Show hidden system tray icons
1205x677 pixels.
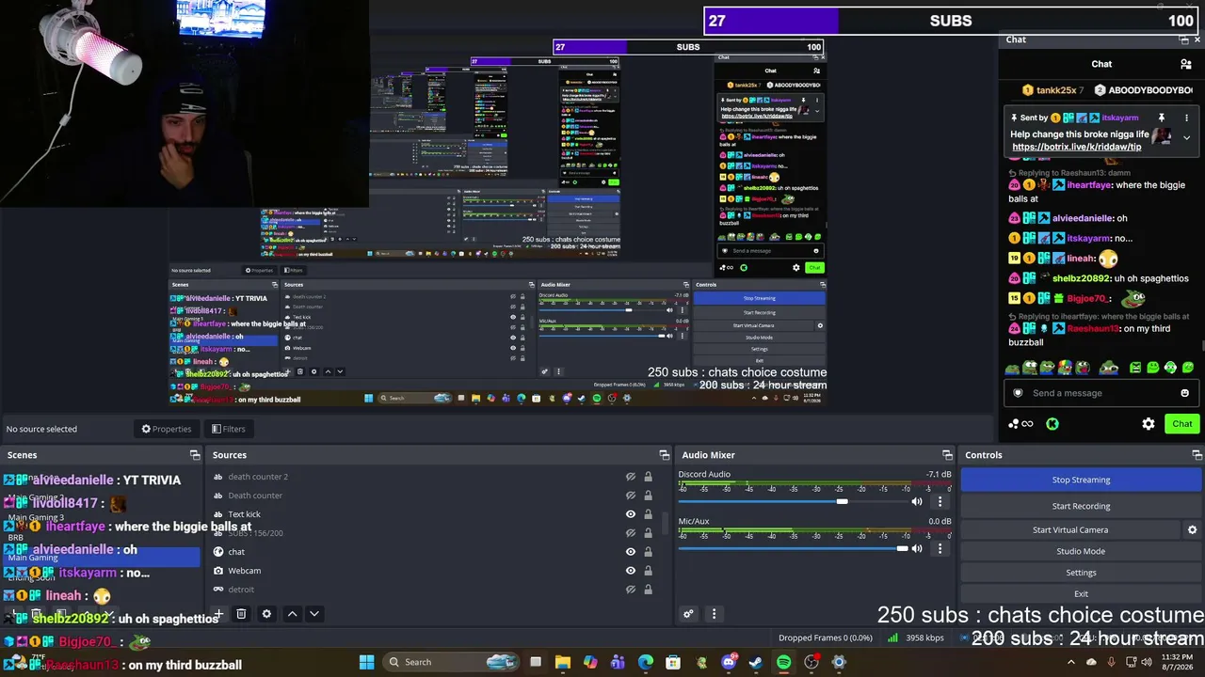[1070, 662]
